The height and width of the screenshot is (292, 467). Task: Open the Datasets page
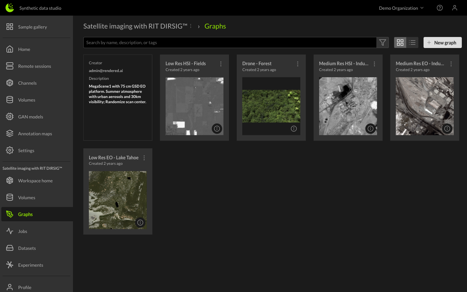[x=27, y=248]
